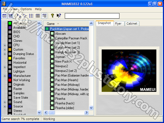Click the red Not Working folder icon
The height and width of the screenshot is (123, 164).
tap(10, 80)
